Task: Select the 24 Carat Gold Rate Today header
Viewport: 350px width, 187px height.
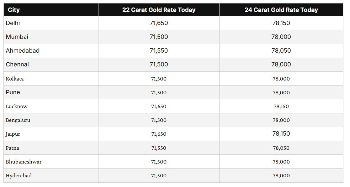Action: (281, 10)
